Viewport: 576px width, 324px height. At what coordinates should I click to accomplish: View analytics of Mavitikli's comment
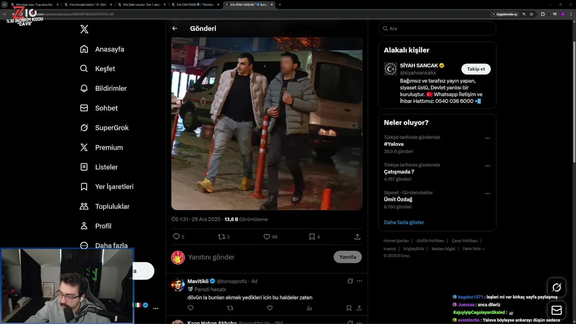pos(309,308)
